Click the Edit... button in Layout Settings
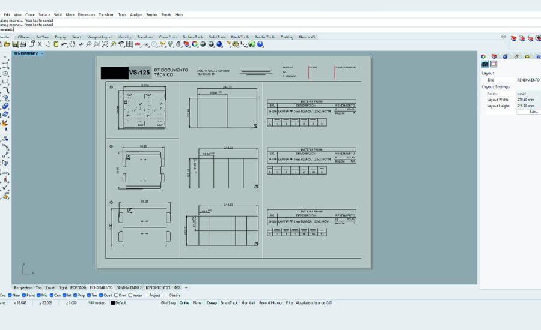This screenshot has width=541, height=330. (x=533, y=112)
